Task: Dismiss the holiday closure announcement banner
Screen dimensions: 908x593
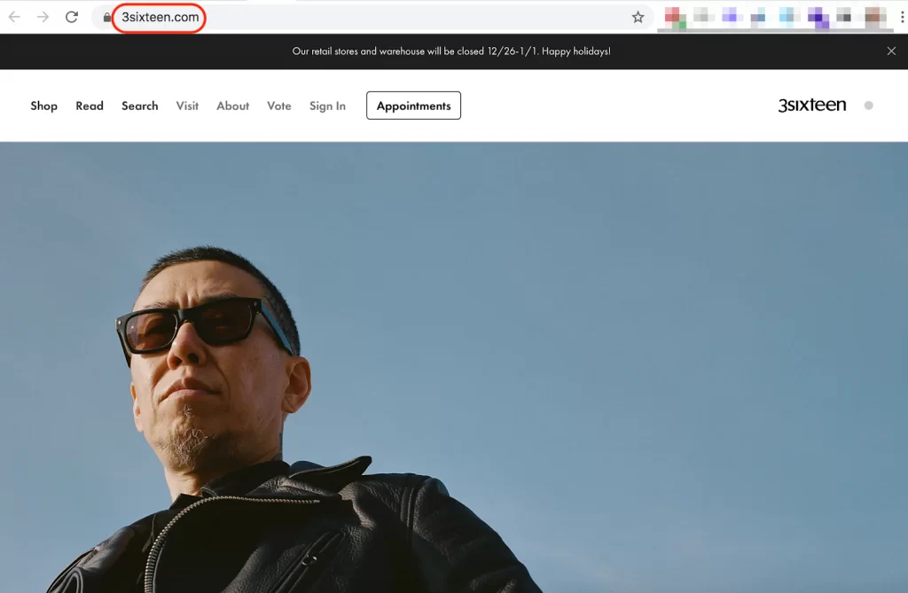Action: click(891, 51)
